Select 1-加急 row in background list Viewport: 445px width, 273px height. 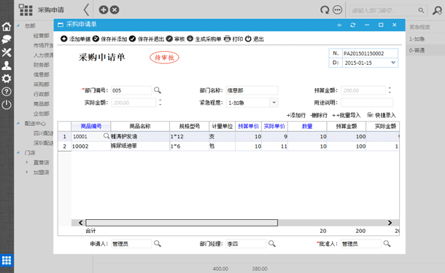click(425, 39)
